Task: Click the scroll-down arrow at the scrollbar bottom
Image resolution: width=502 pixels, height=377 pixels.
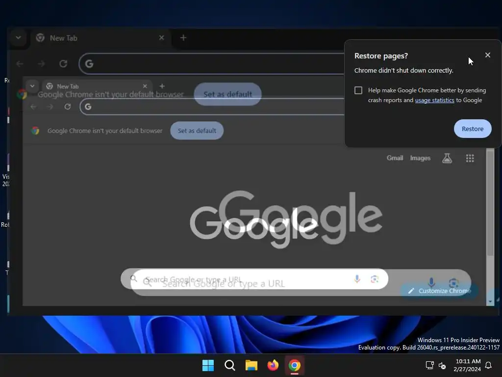Action: pos(490,301)
